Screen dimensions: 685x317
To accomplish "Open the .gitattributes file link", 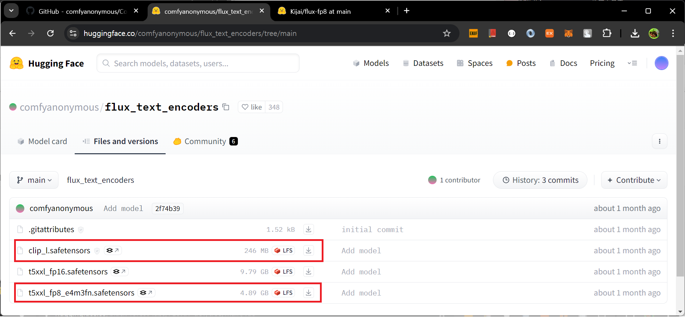I will click(51, 230).
